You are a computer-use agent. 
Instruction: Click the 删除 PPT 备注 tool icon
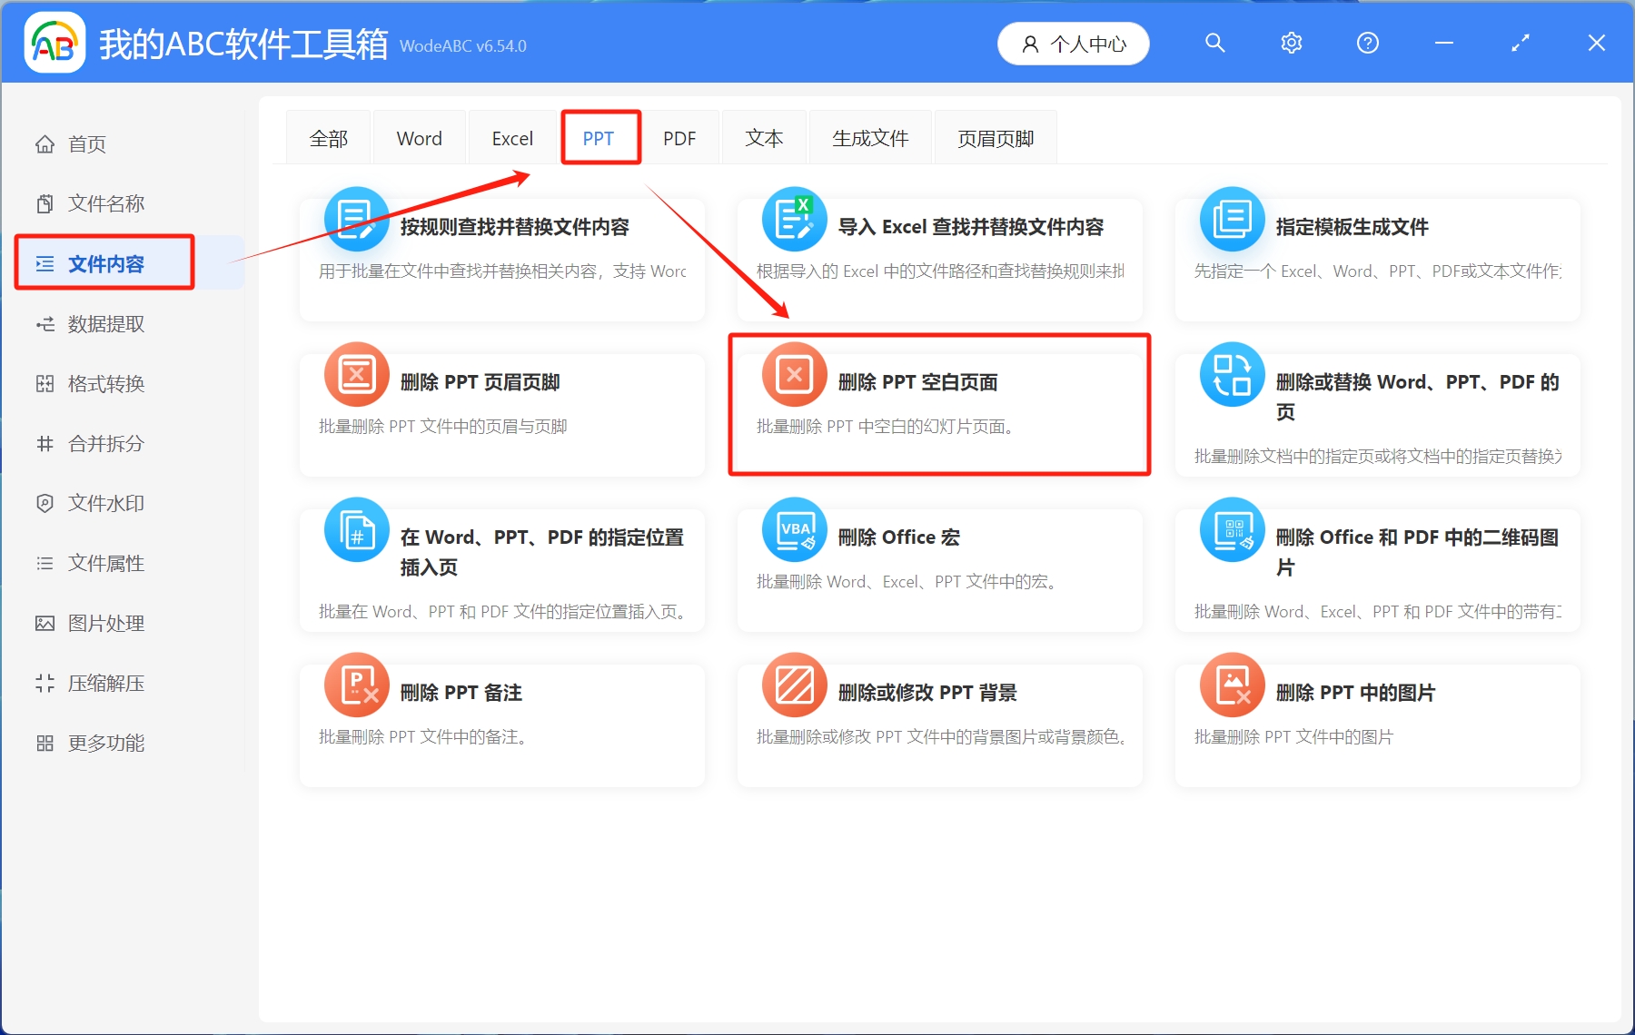pyautogui.click(x=356, y=685)
